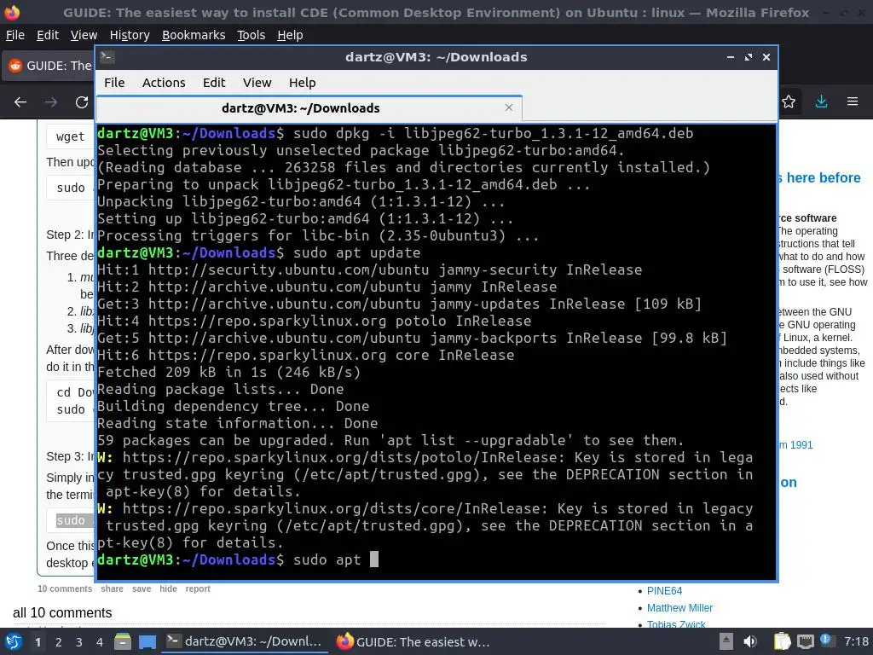Switch to workspace 4 in the pager
Screen dimensions: 873x655
tap(100, 641)
